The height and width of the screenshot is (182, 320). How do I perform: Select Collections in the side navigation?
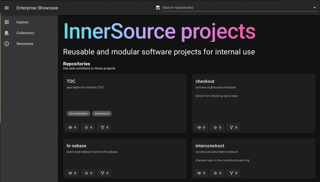click(x=25, y=33)
